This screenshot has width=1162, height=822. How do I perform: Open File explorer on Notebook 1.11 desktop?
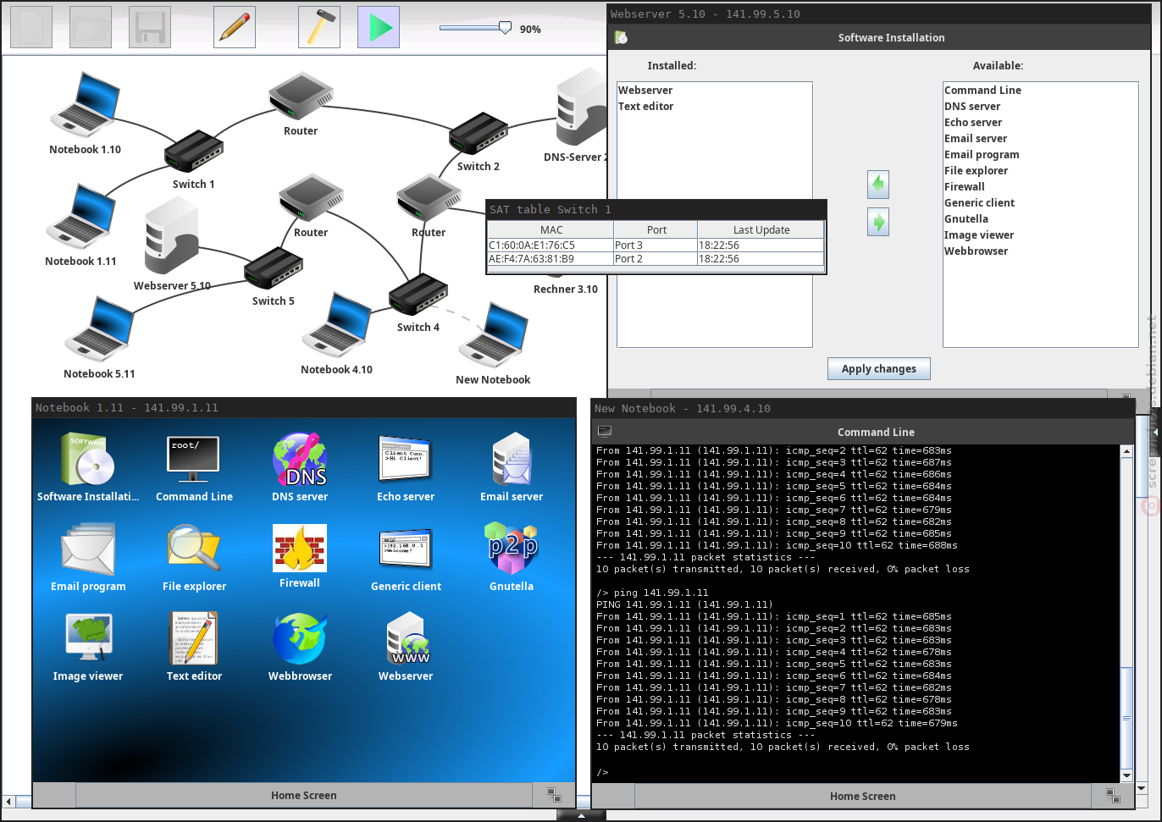pos(194,557)
